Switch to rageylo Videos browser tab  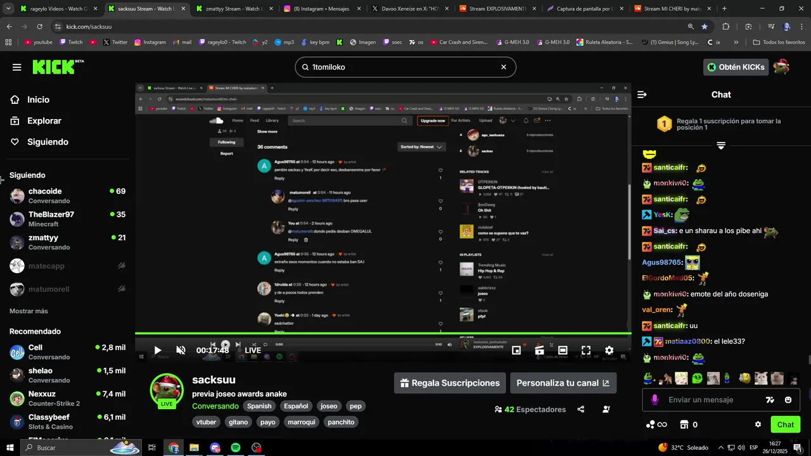(x=58, y=9)
